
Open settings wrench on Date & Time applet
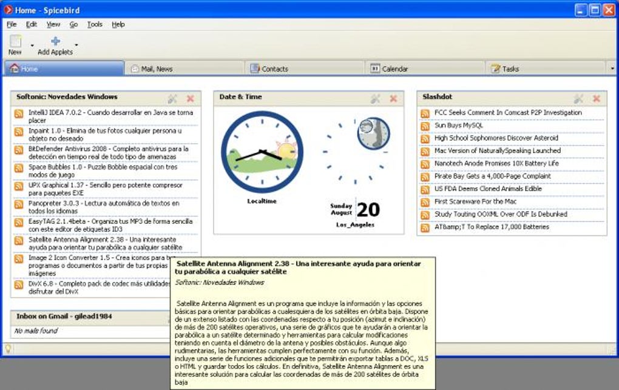pos(376,99)
